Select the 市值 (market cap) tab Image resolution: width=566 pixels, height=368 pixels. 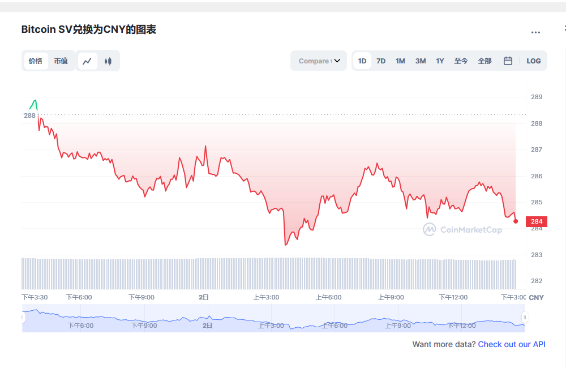point(61,61)
